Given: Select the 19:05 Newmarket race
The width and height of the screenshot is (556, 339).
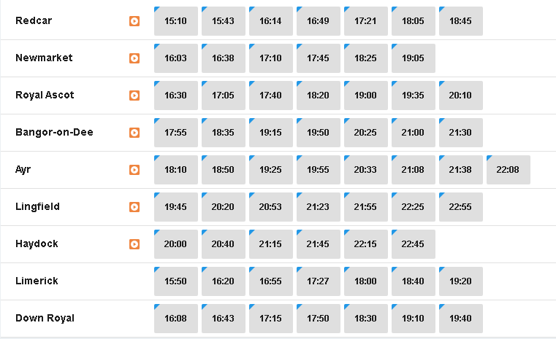Looking at the screenshot, I should point(414,58).
